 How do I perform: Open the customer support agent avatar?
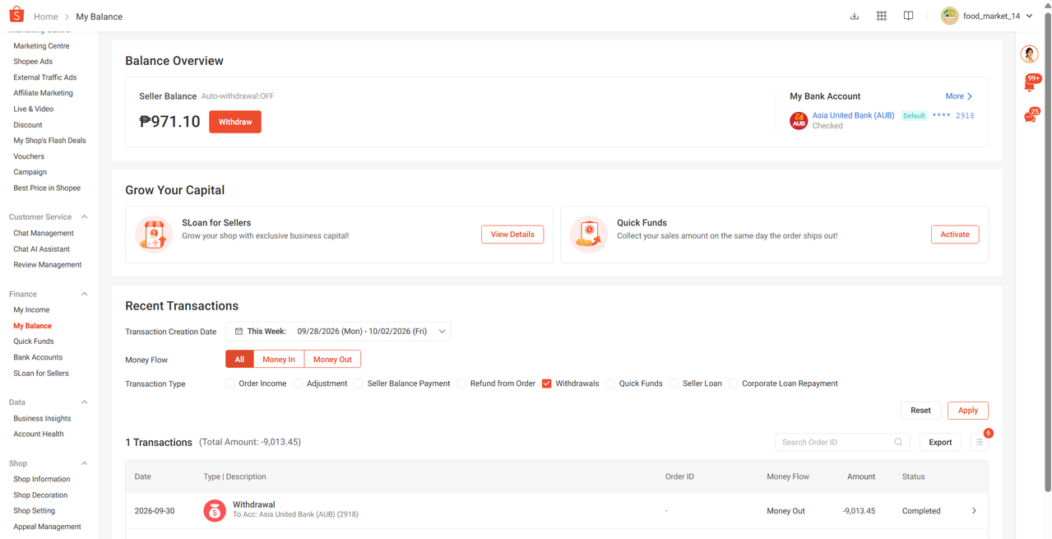tap(1029, 54)
